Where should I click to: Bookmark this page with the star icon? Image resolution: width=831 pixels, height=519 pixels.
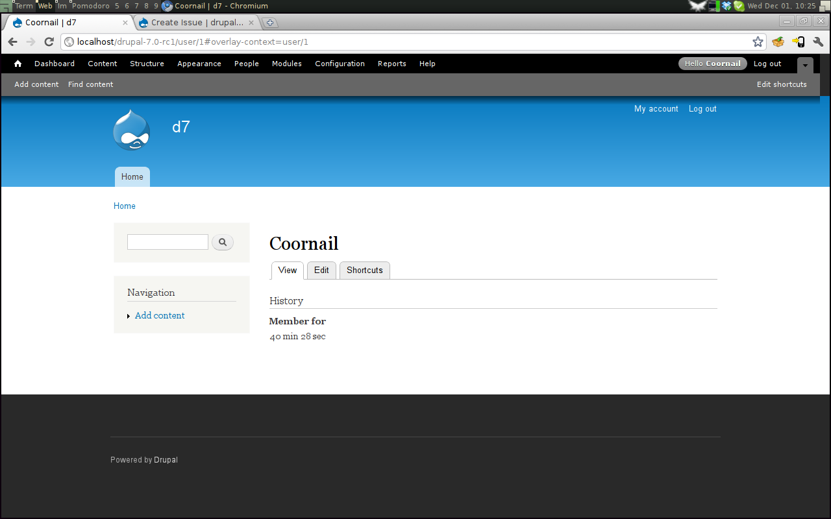click(x=758, y=41)
